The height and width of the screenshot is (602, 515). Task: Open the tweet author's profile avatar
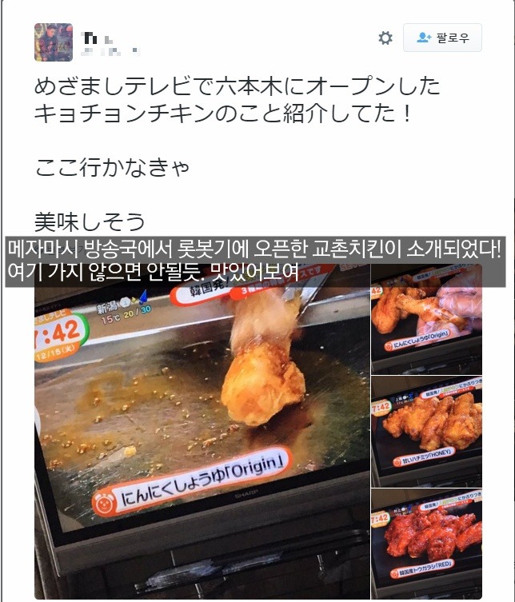click(x=54, y=42)
